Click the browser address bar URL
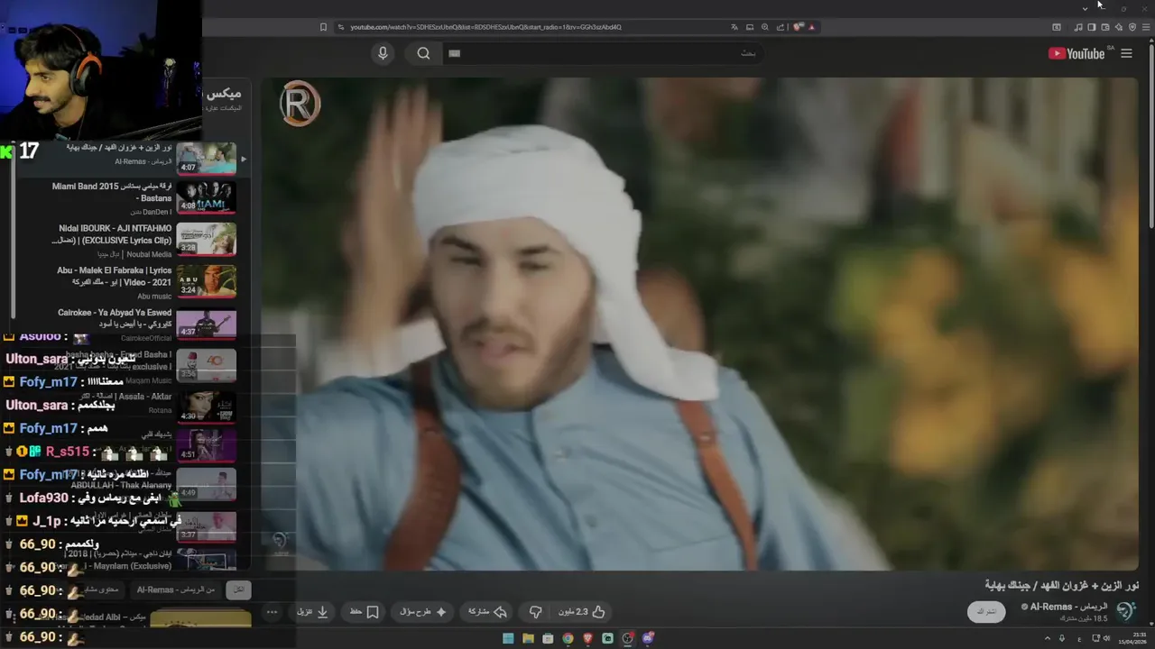The image size is (1155, 649). coord(485,27)
